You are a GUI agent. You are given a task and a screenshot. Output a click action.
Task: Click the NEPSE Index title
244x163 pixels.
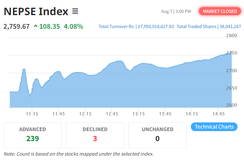click(x=36, y=12)
